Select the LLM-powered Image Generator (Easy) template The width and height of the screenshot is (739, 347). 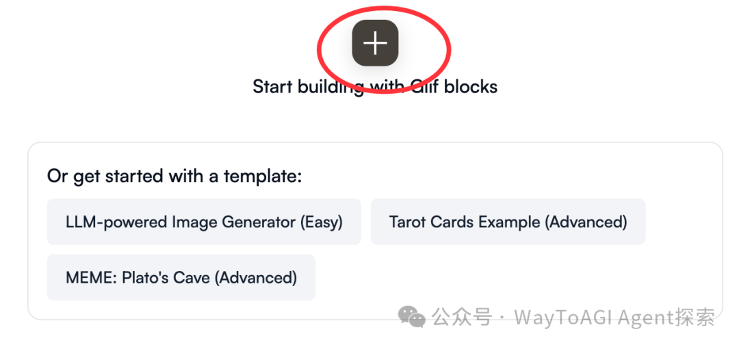(204, 222)
